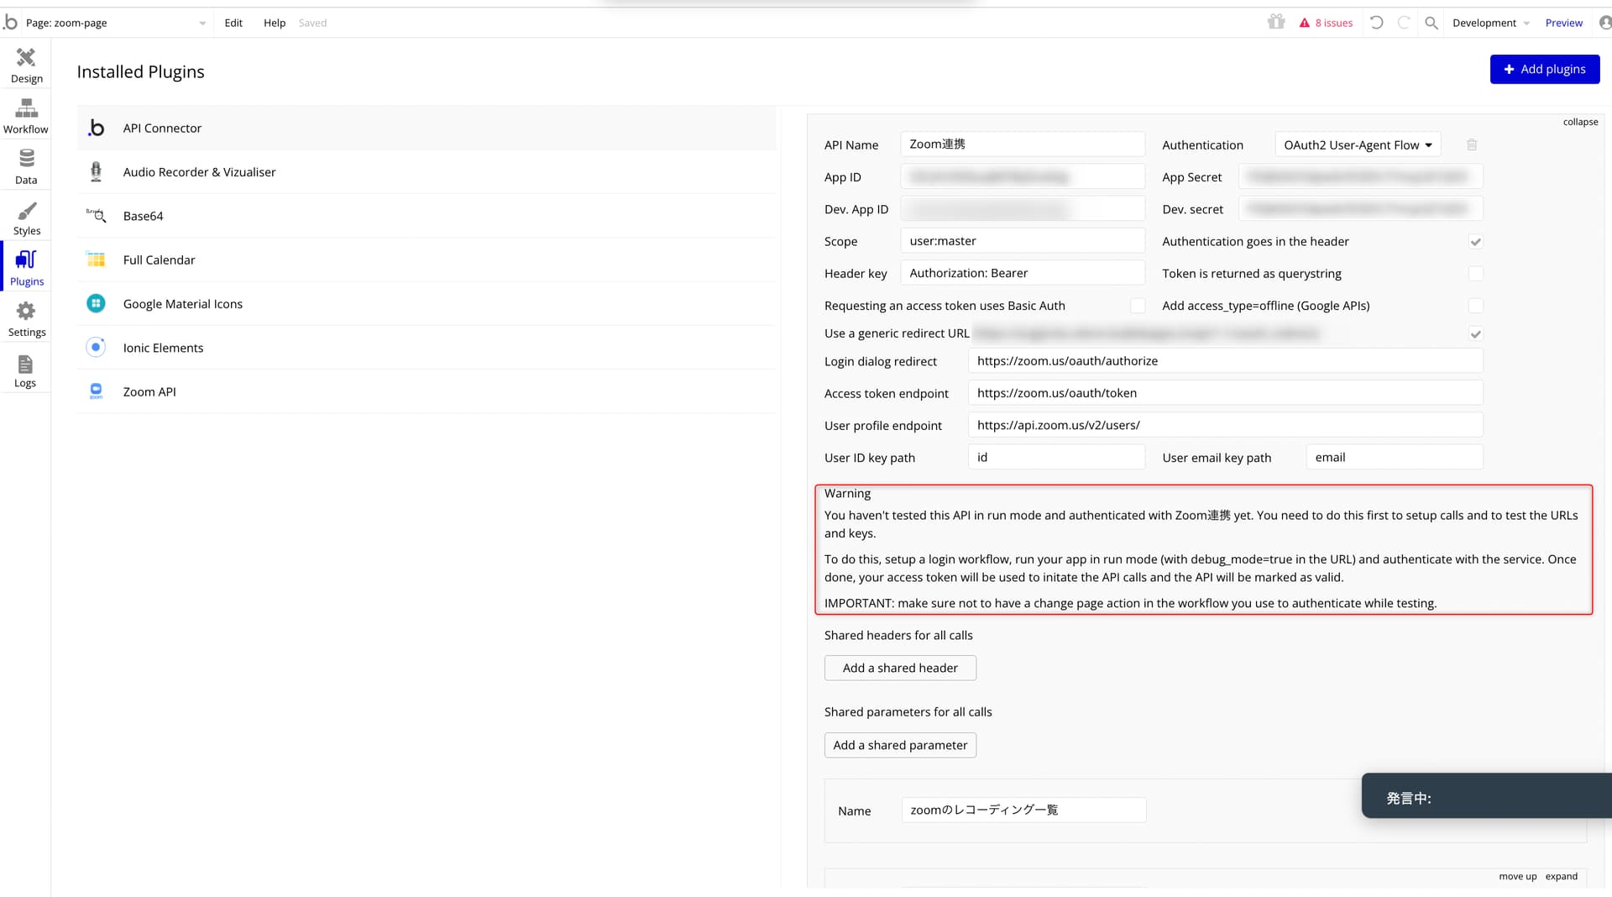Click the Full Calendar plugin icon

tap(97, 260)
